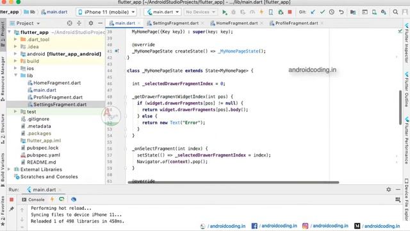Screen dimensions: 410x231
Task: Hot reload lightning icon in Run panel
Action: pos(52,200)
